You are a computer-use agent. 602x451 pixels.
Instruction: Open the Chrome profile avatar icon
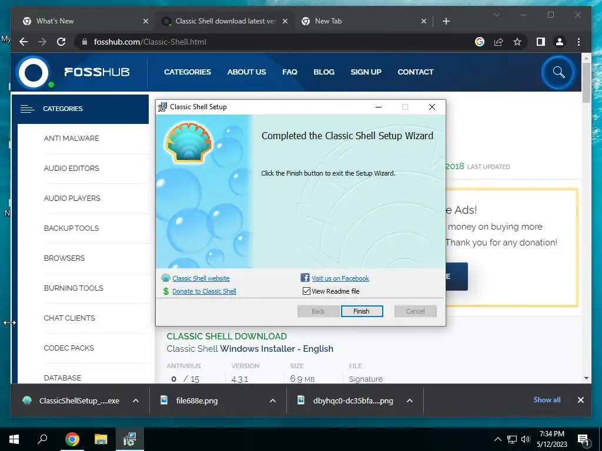[560, 42]
